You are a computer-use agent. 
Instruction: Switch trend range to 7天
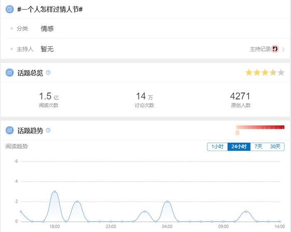(258, 147)
